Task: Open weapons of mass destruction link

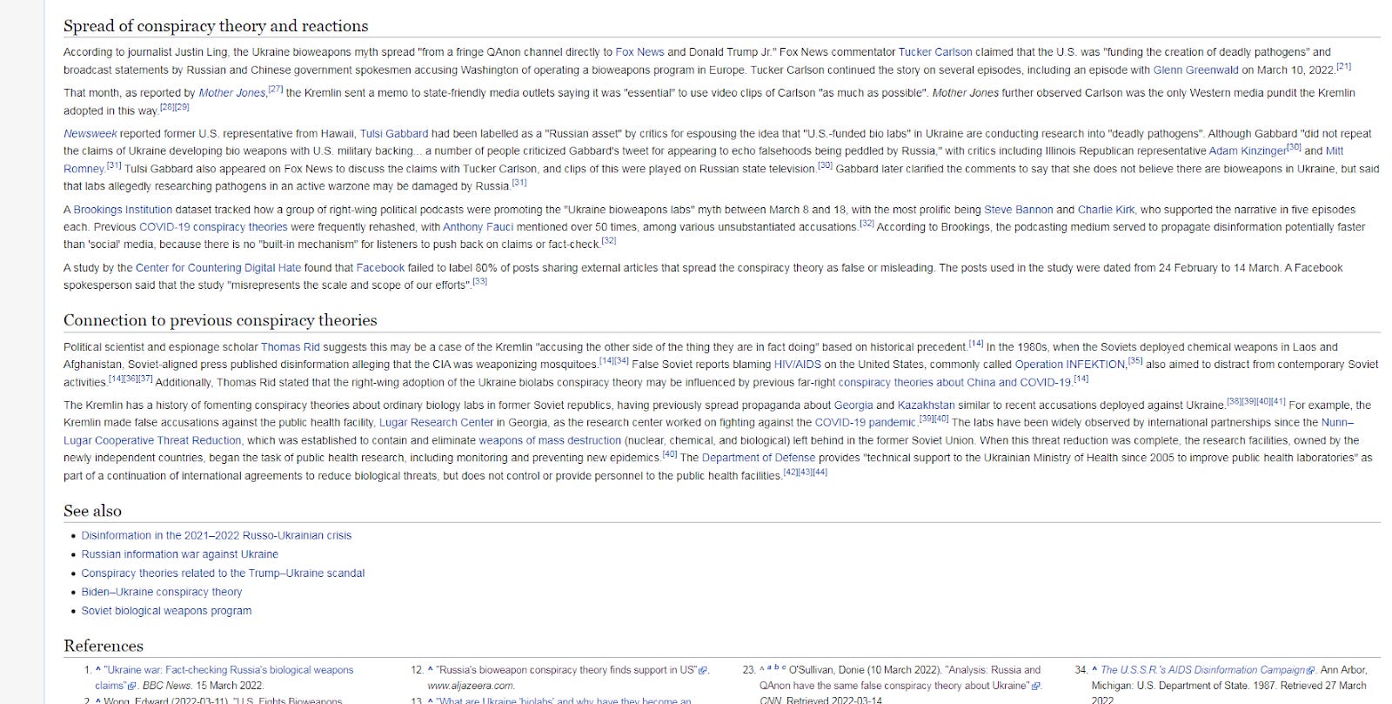Action: [550, 440]
